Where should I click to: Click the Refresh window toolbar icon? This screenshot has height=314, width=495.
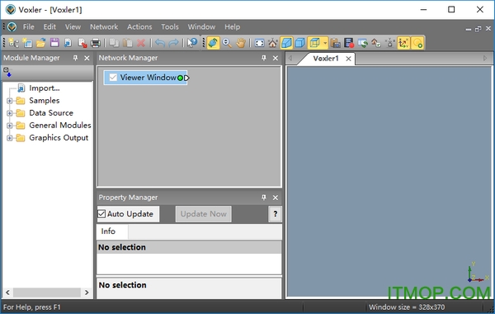pos(362,43)
